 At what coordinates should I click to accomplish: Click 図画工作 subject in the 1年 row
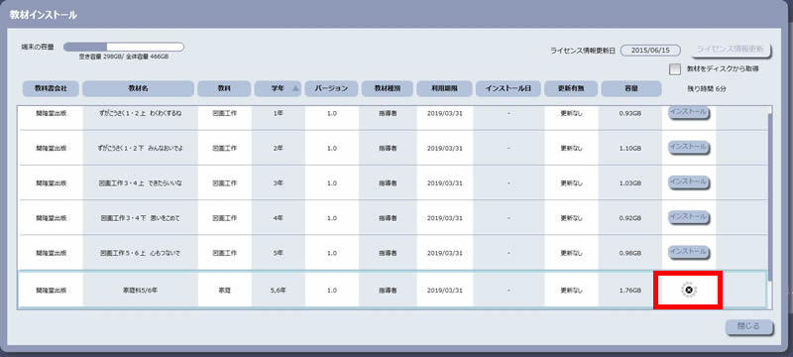225,113
